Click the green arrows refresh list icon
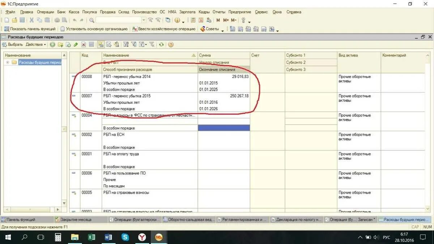 point(161,44)
